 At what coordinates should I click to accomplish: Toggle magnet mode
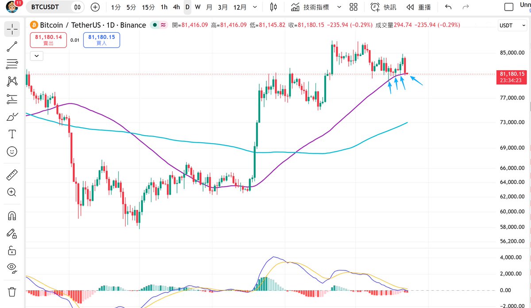pyautogui.click(x=12, y=216)
